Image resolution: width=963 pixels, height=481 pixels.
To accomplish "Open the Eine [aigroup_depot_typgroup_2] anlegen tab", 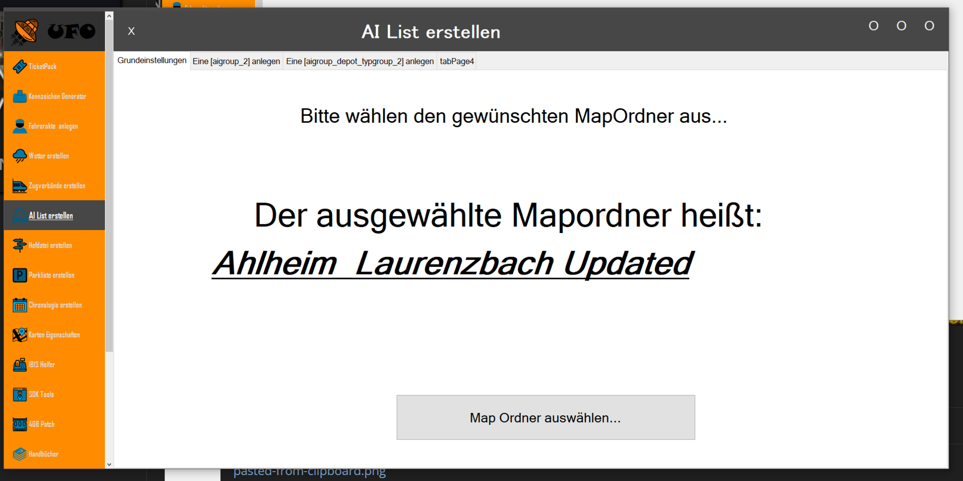I will click(x=360, y=61).
